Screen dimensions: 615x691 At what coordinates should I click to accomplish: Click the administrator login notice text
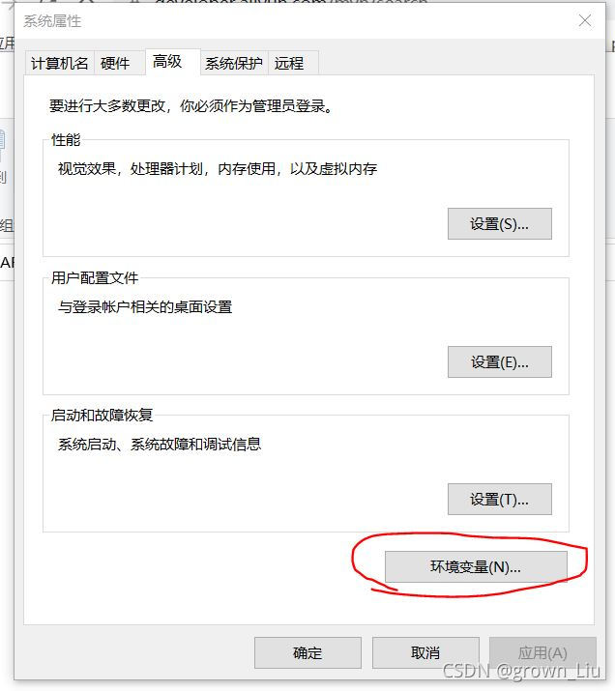point(190,105)
